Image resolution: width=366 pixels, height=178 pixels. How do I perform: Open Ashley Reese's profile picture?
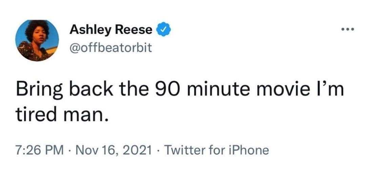pyautogui.click(x=37, y=41)
